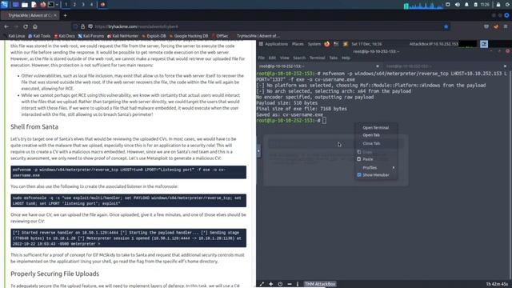The width and height of the screenshot is (512, 288).
Task: Click the plus icon to extend AttackBox time
Action: [270, 284]
